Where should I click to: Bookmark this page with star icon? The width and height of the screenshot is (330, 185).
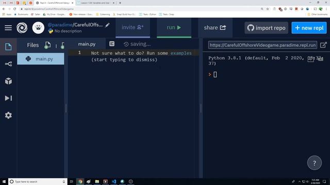pos(268,9)
